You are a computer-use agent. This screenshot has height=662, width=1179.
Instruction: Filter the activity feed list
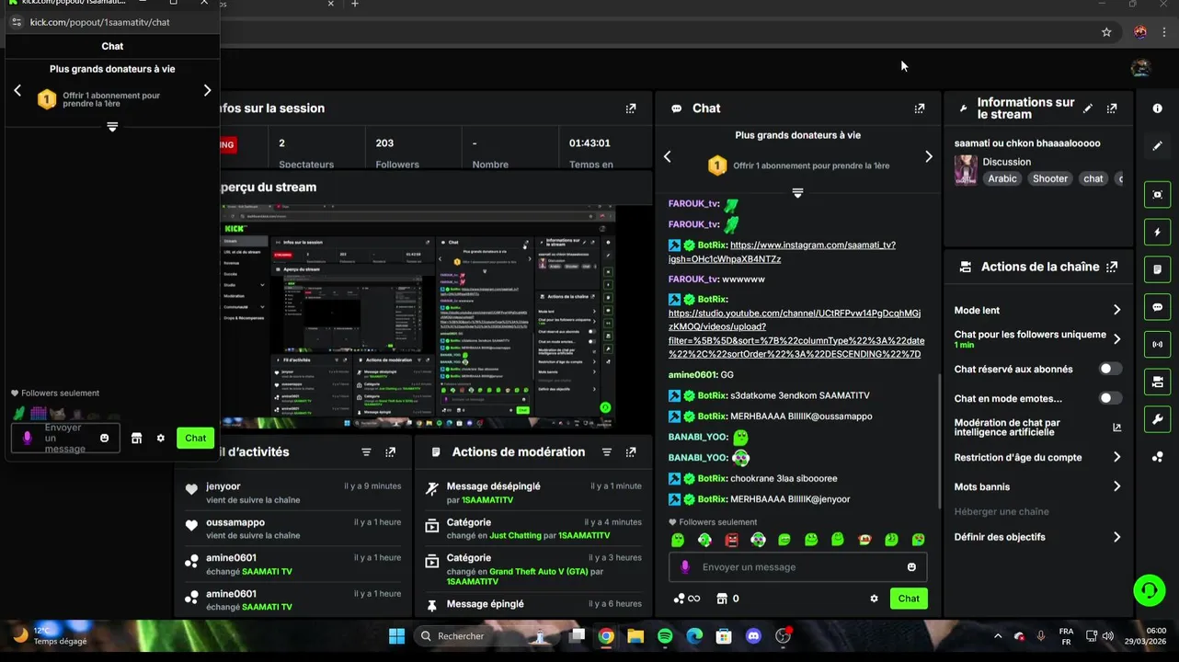tap(366, 452)
